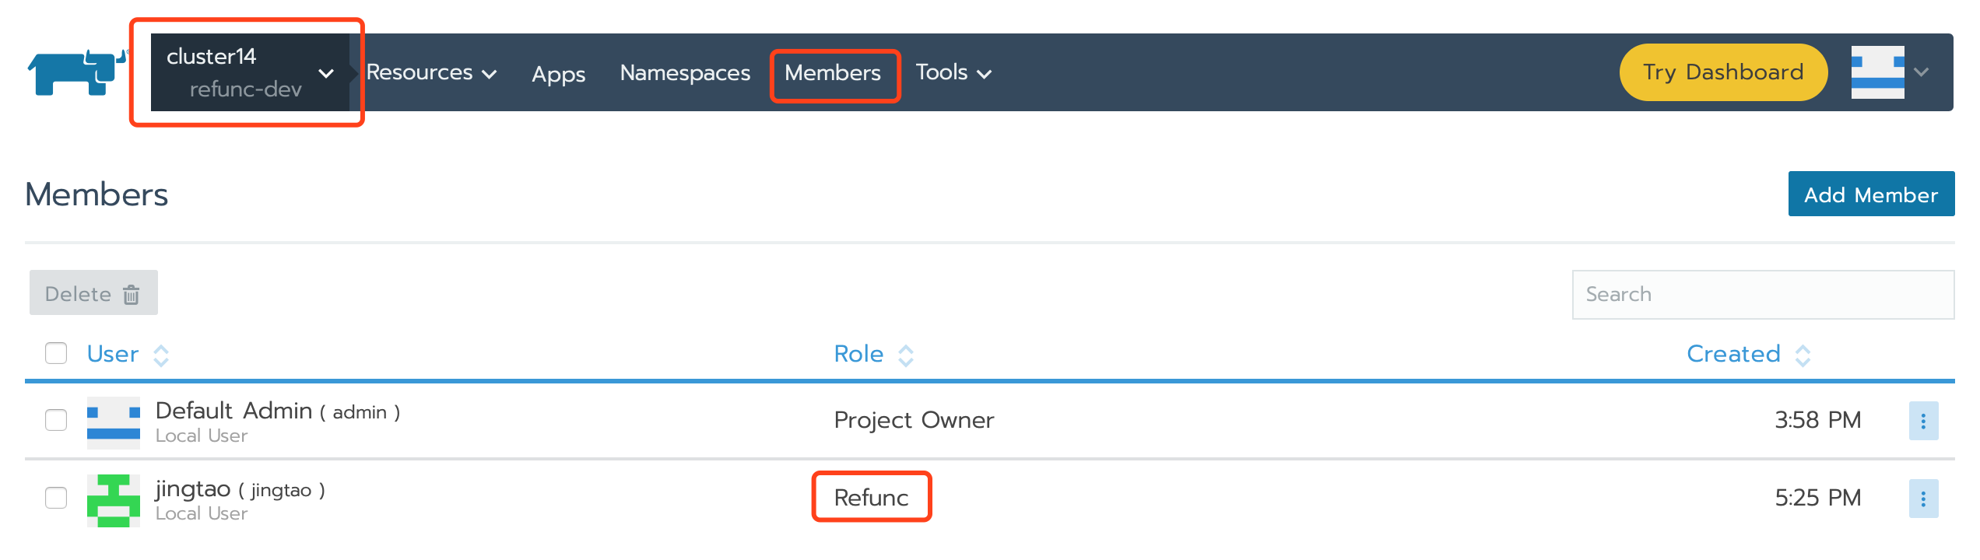Screen dimensions: 1980x560
Task: Expand the Resources dropdown menu
Action: tap(430, 72)
